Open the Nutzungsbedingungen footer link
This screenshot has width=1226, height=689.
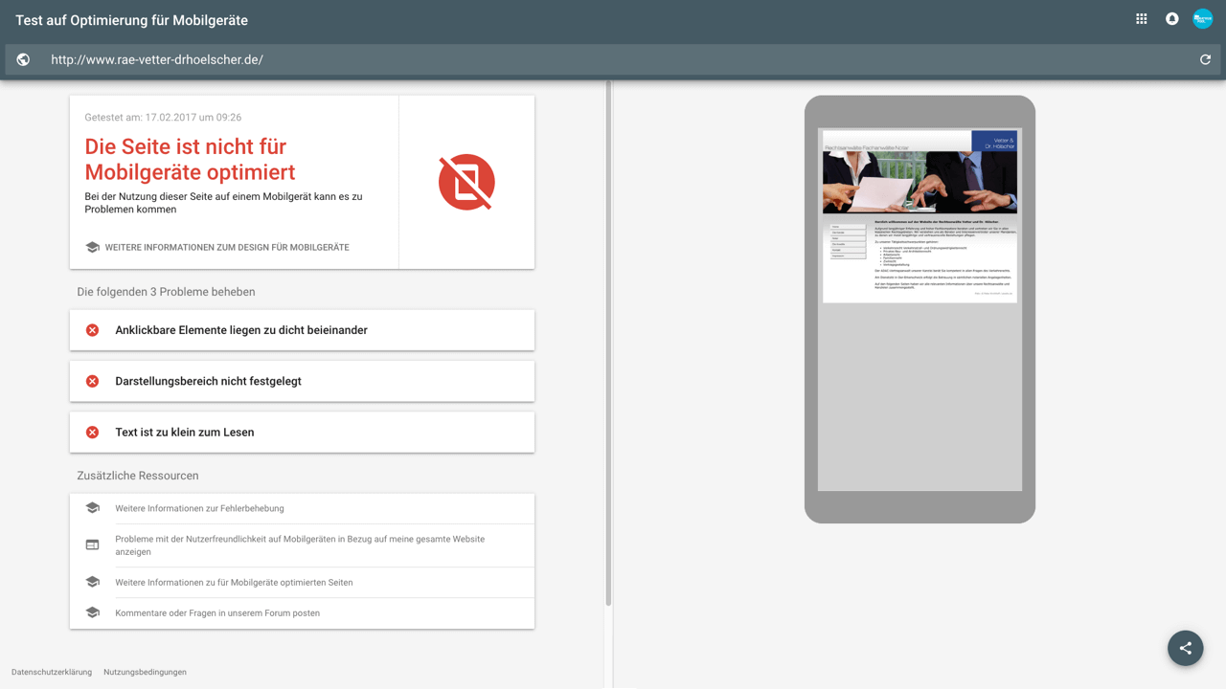point(145,672)
